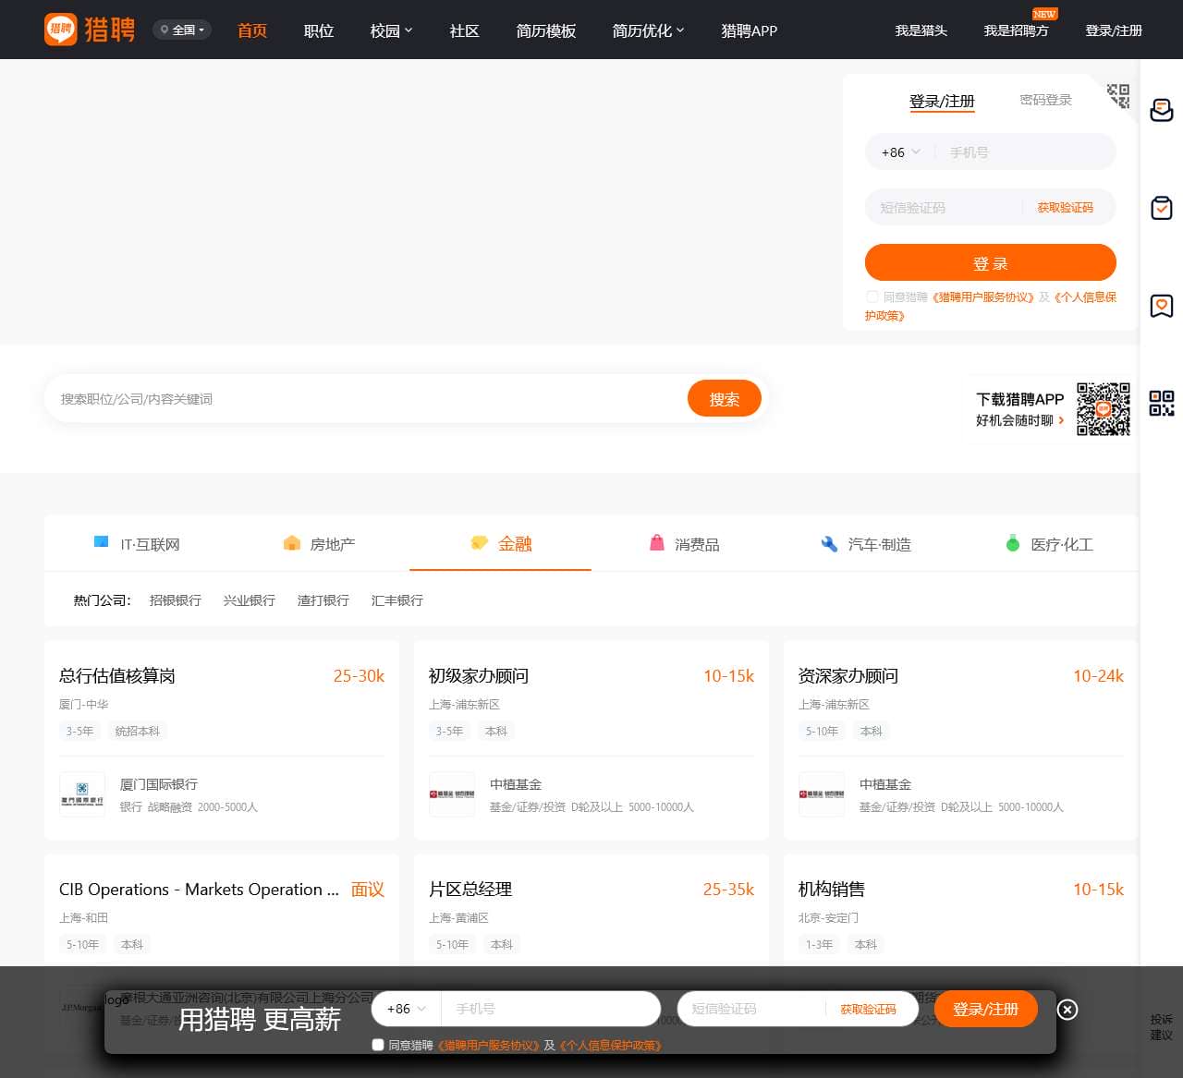The width and height of the screenshot is (1183, 1078).
Task: Click the Liepin orange logo icon
Action: tap(61, 29)
